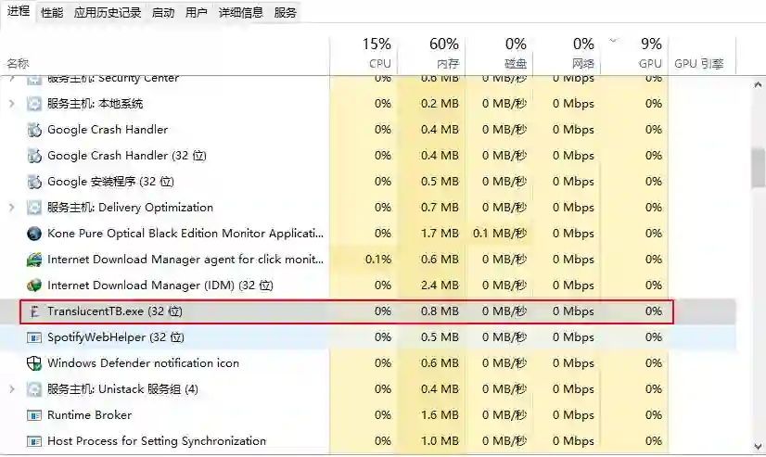Go to the 详细信息 tab

click(240, 13)
